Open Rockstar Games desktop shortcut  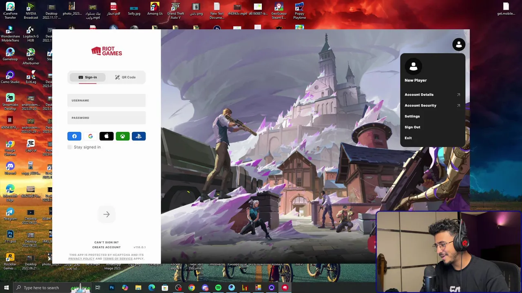(10, 262)
